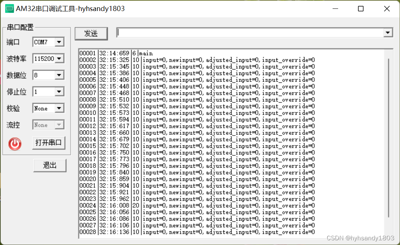The image size is (400, 245).
Task: Minimize the AM32 serial tool window
Action: point(336,9)
